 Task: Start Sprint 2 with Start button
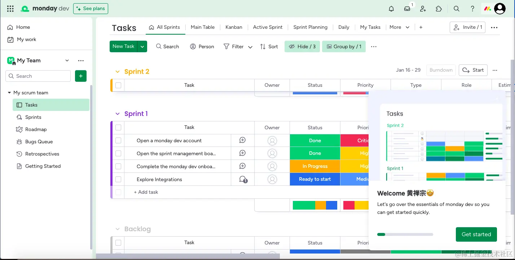tap(473, 70)
